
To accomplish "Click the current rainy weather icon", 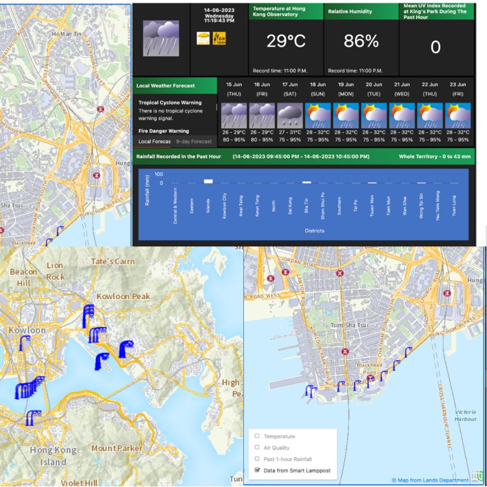I will coord(161,38).
